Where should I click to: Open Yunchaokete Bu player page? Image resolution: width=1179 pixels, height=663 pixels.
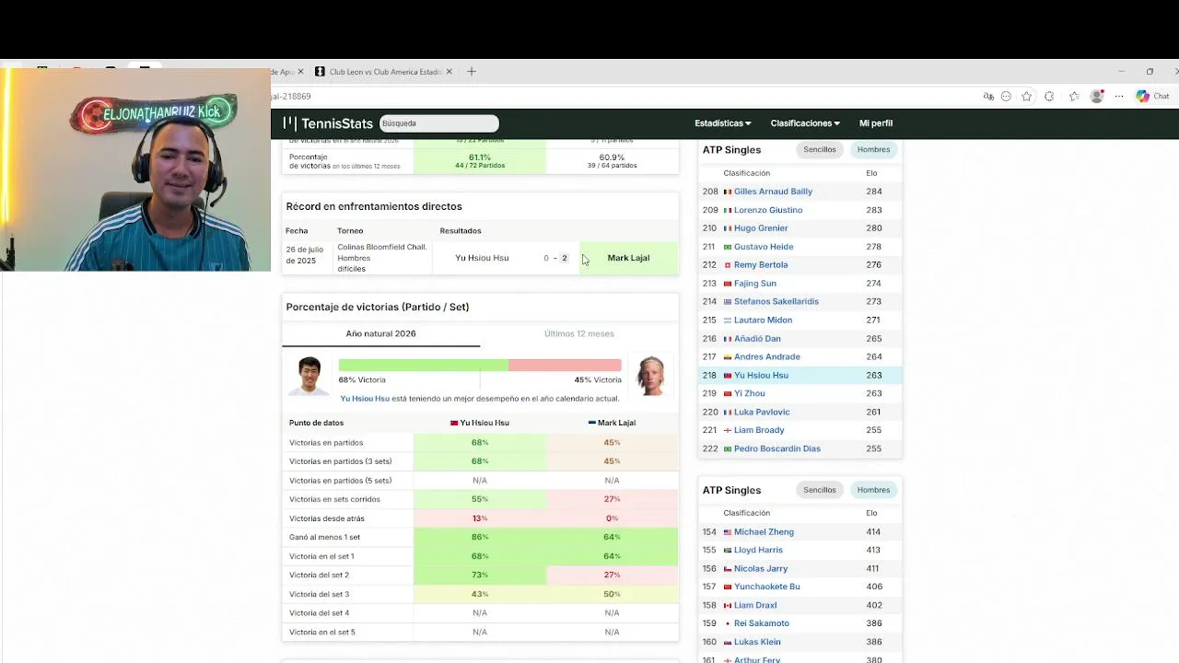(x=767, y=587)
